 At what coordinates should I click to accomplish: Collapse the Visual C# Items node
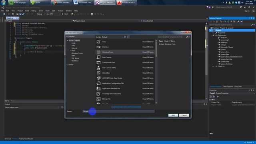(68, 40)
